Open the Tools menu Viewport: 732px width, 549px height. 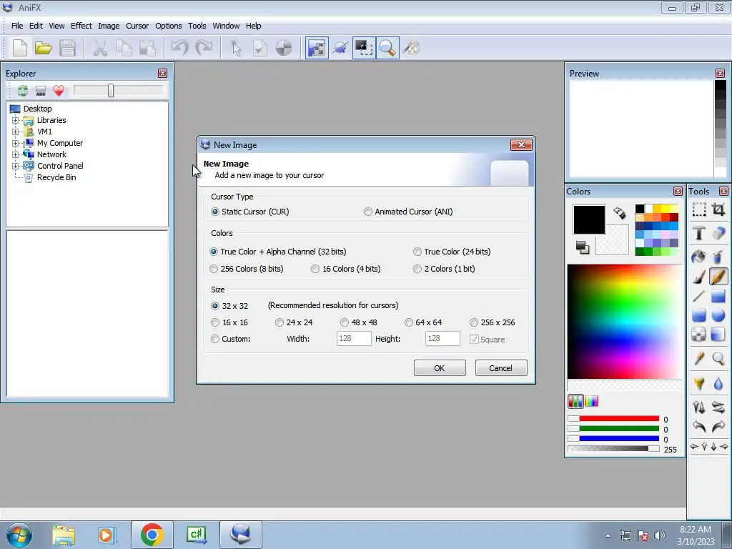coord(197,26)
